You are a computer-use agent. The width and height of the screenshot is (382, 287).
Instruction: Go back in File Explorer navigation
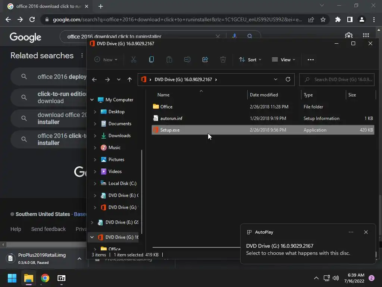click(x=94, y=80)
